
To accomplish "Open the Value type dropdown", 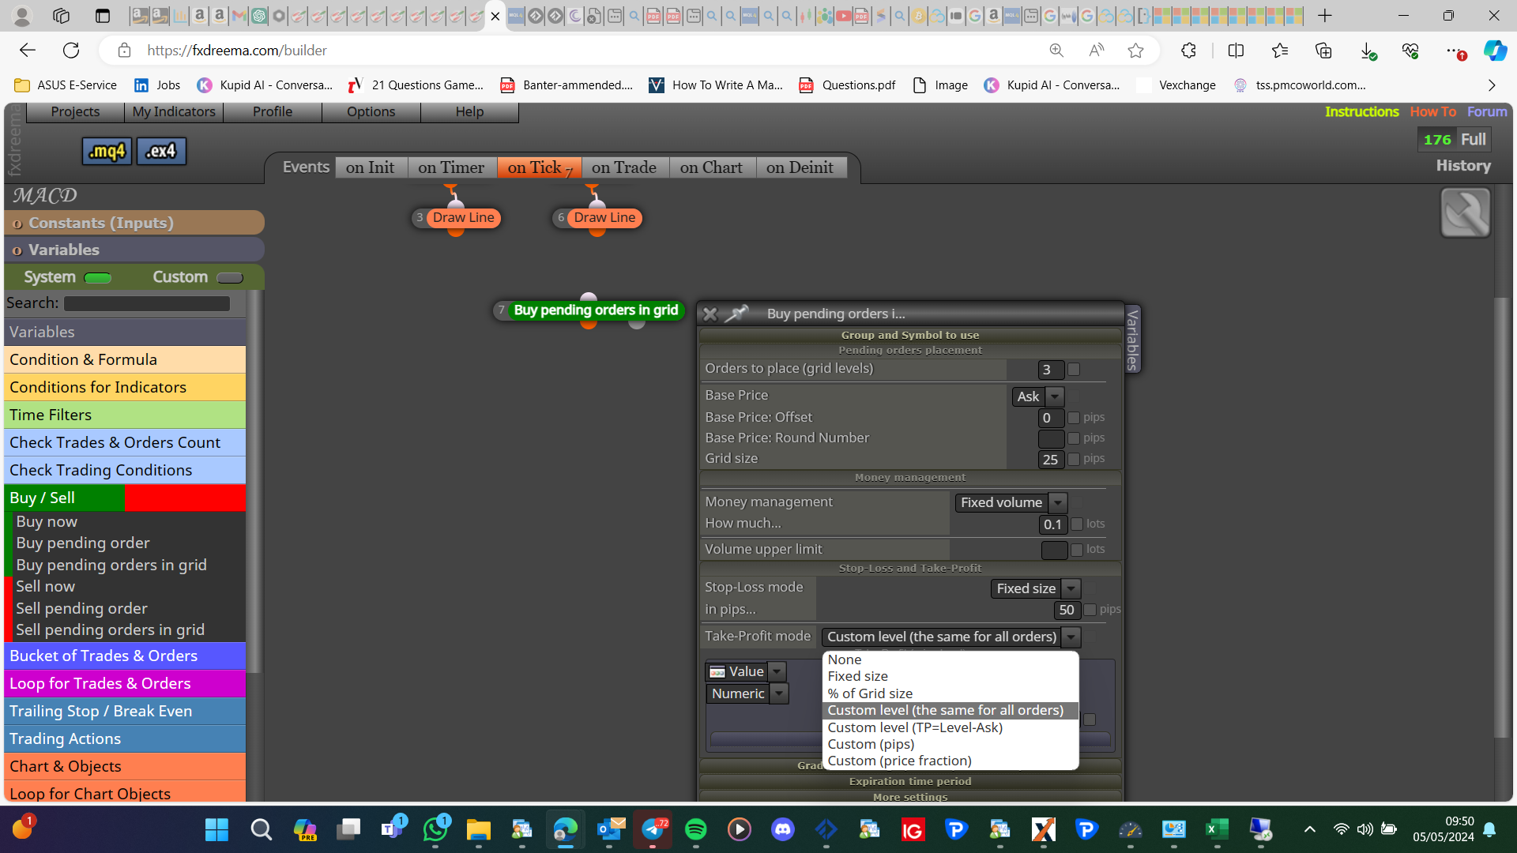I will pos(746,671).
